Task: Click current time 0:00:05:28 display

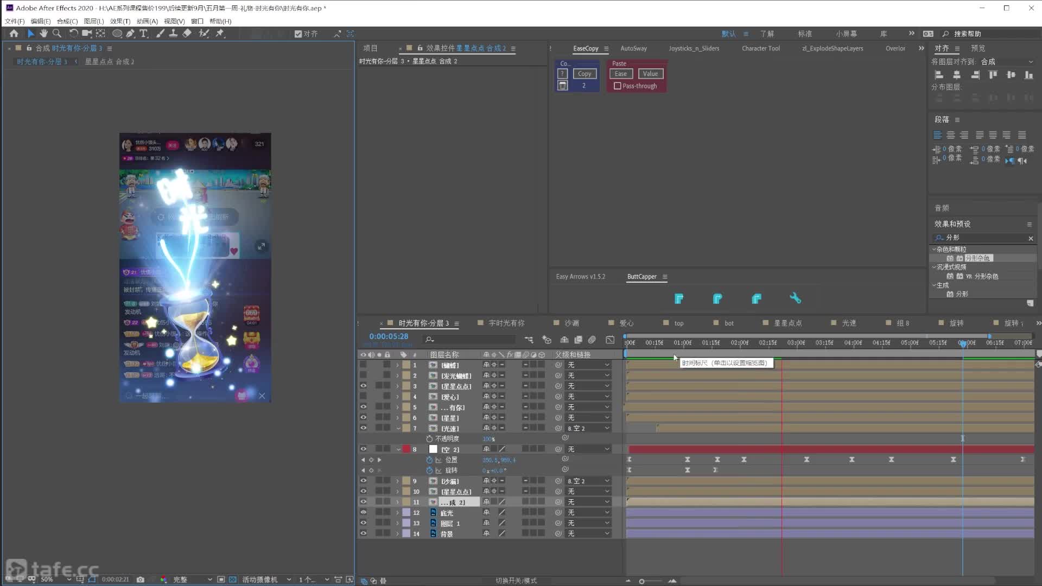Action: click(389, 336)
